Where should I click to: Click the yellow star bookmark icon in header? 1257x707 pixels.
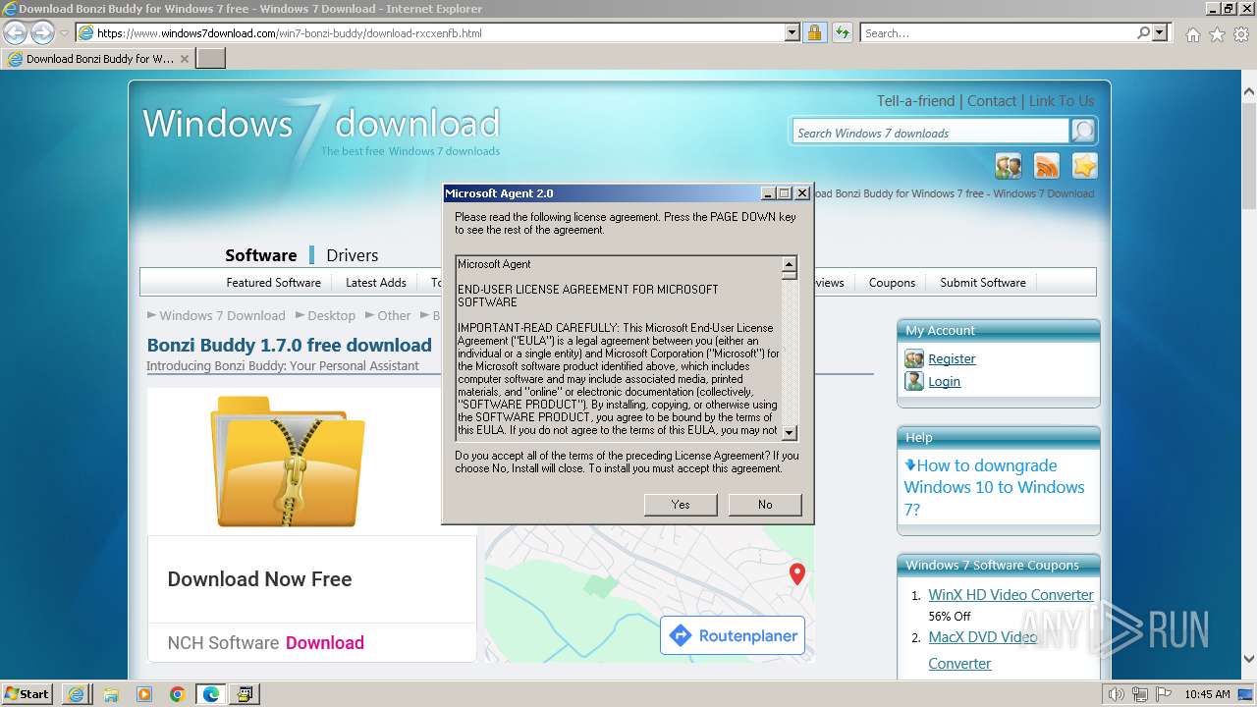coord(1084,166)
